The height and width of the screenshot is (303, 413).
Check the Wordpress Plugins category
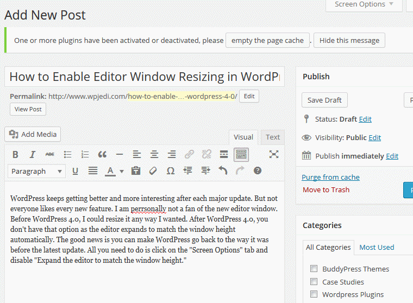314,294
